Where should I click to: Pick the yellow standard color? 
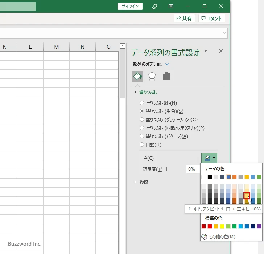[222, 226]
